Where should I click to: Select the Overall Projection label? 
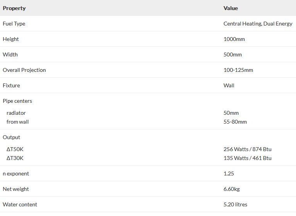(x=24, y=70)
